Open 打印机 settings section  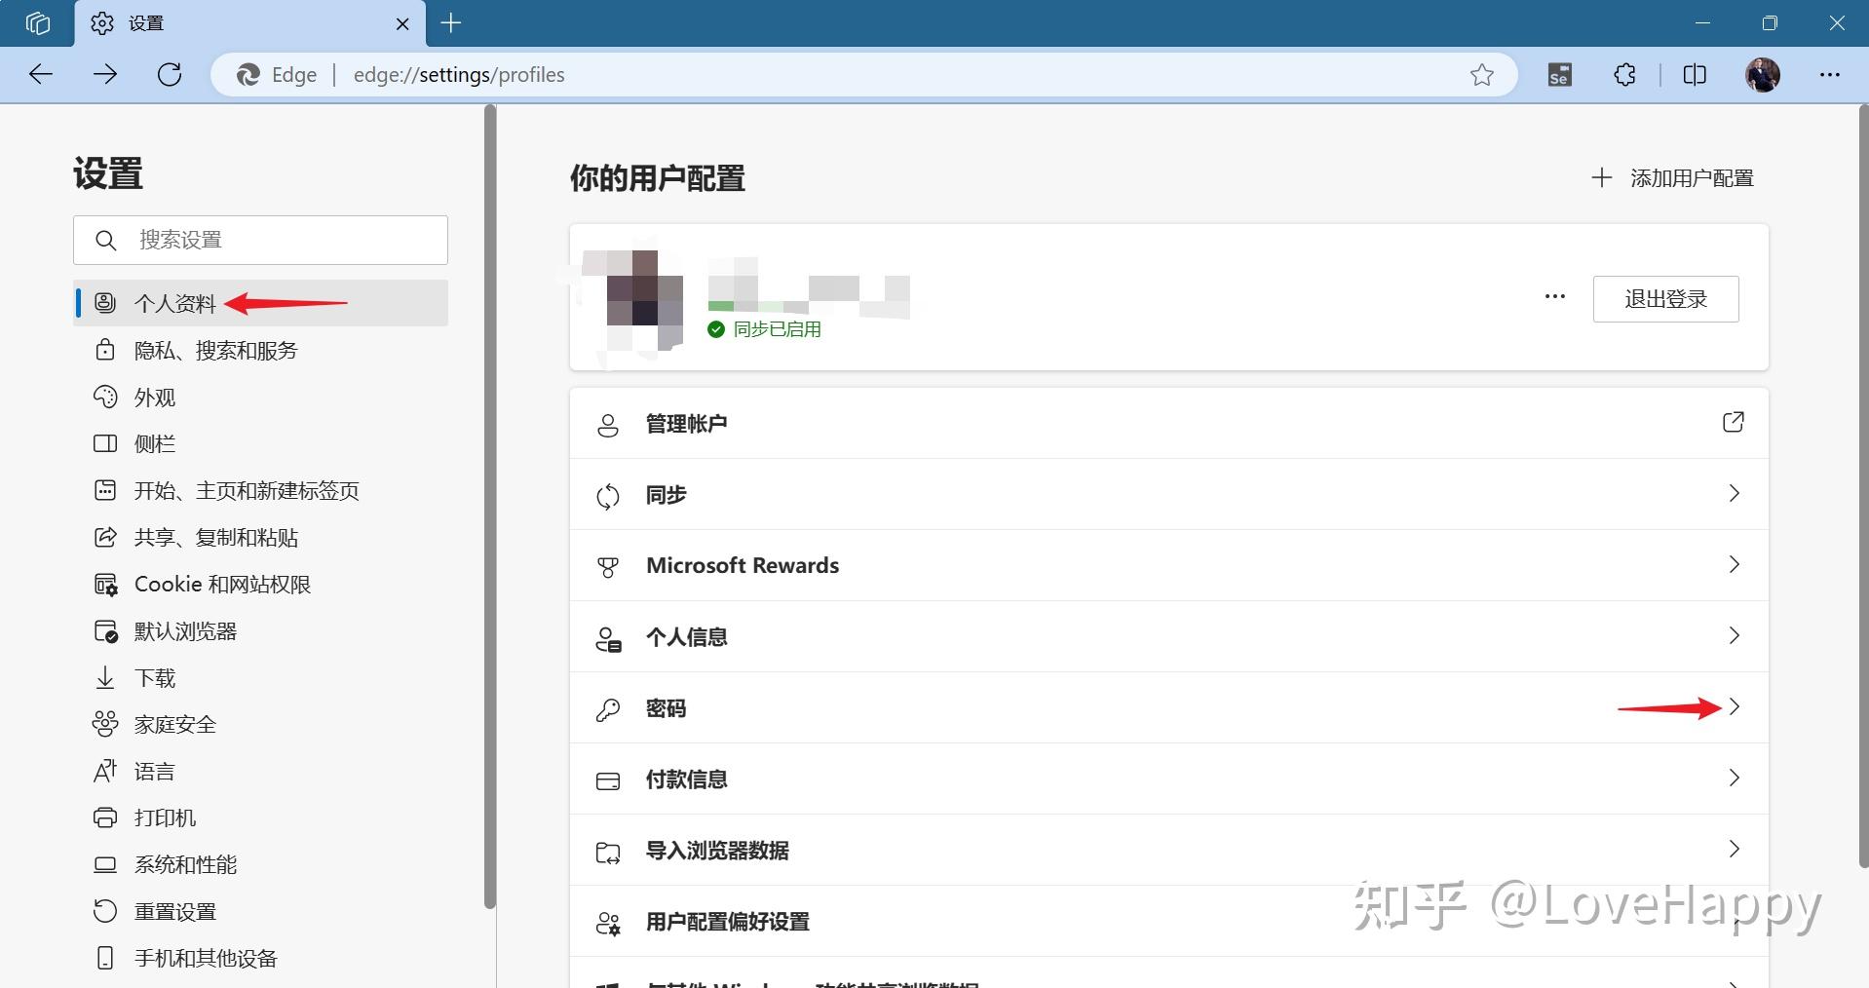point(260,817)
